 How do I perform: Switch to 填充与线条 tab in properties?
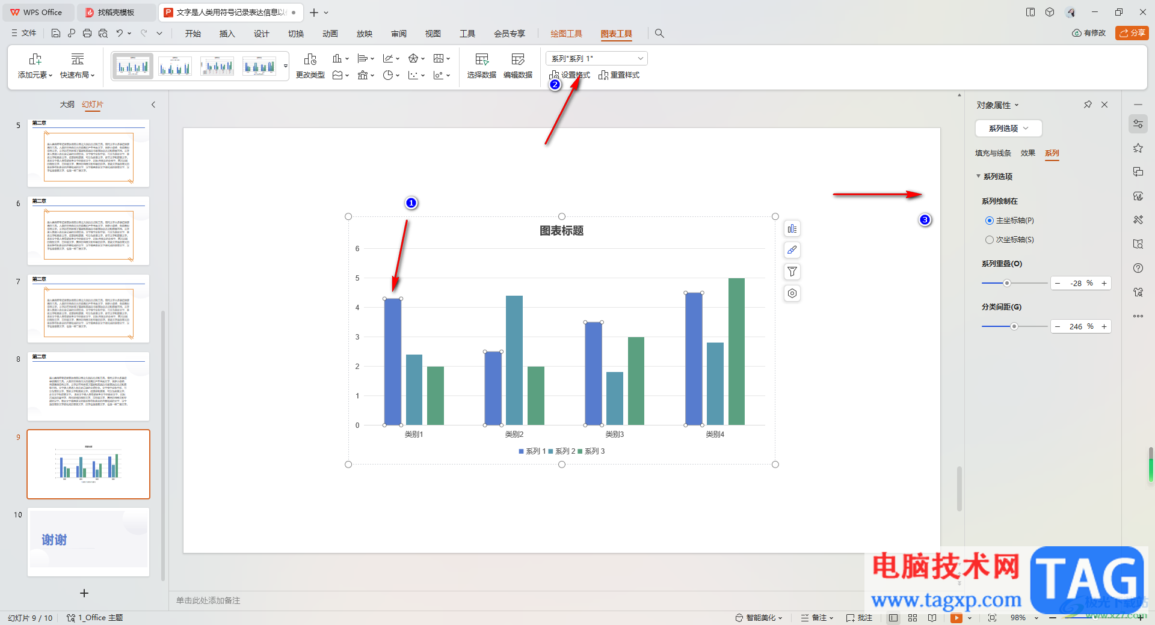(993, 153)
